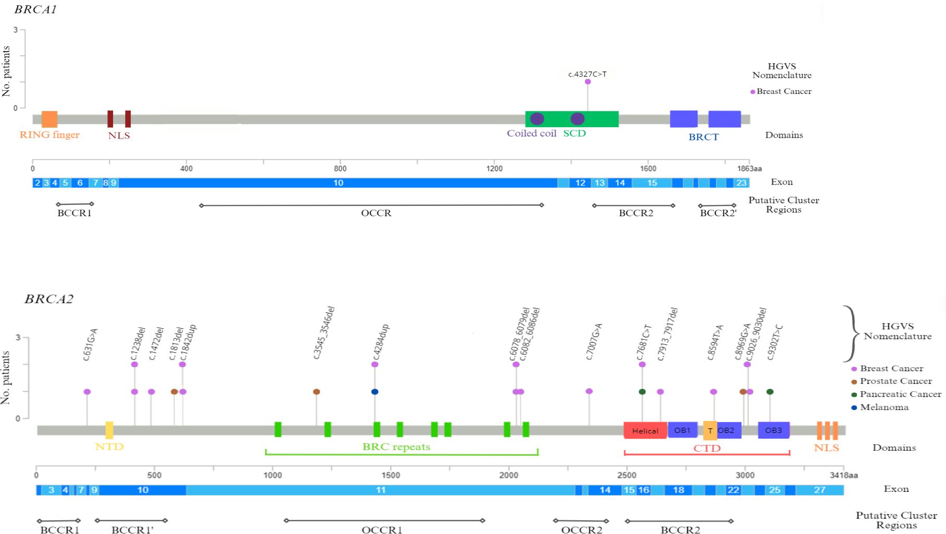Click the breast cancer marker under c.7007G>A

[x=589, y=391]
